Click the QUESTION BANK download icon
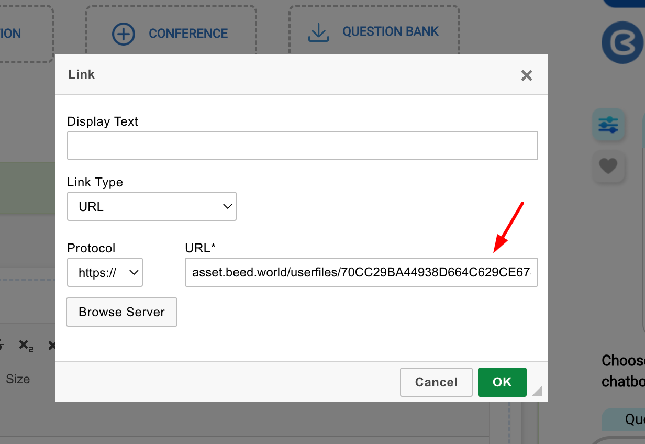 click(x=318, y=32)
